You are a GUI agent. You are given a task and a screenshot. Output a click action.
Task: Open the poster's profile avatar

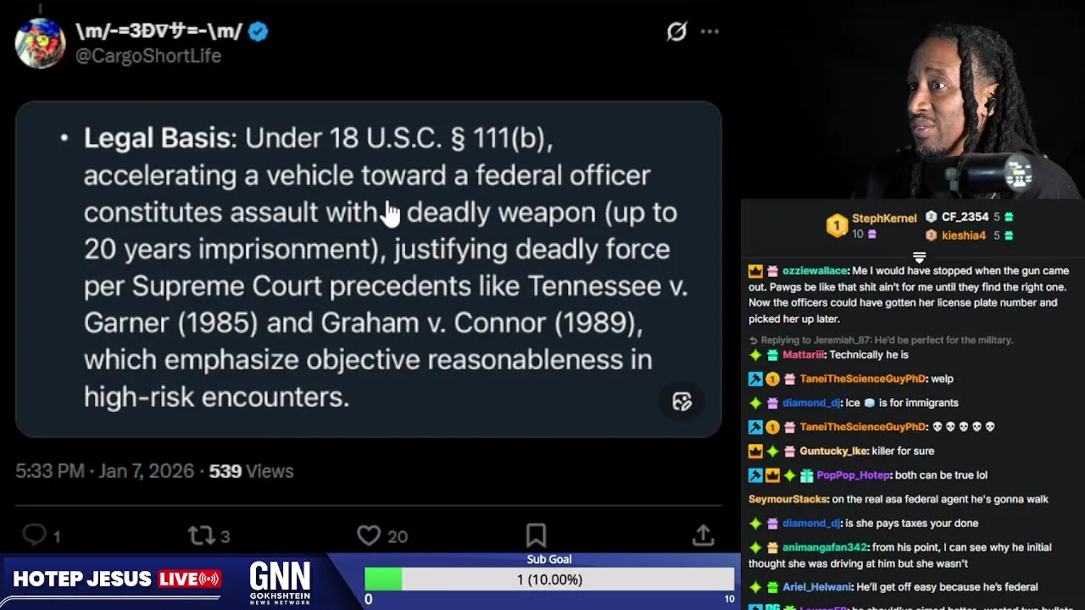click(40, 43)
